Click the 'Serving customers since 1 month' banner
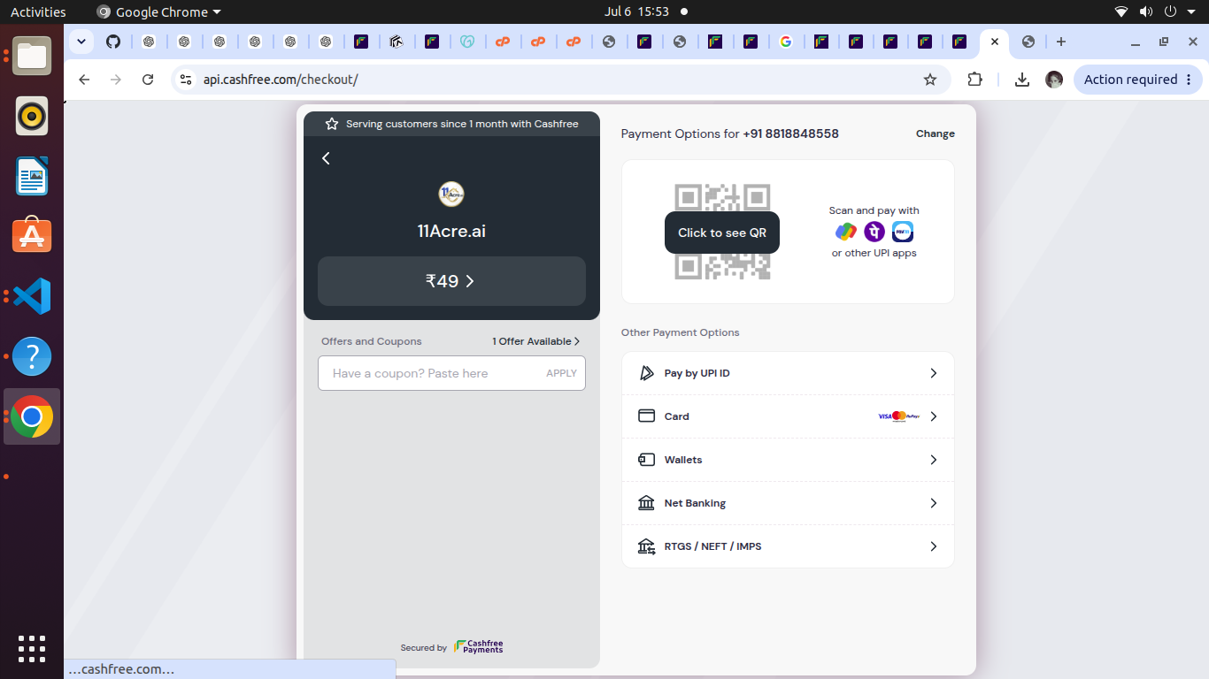 click(x=451, y=124)
